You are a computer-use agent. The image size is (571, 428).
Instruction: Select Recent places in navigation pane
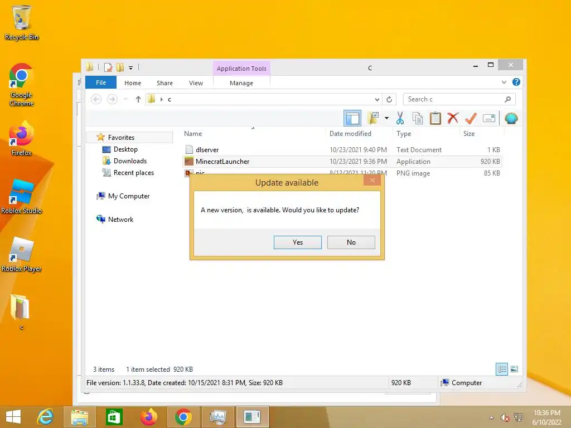point(134,173)
